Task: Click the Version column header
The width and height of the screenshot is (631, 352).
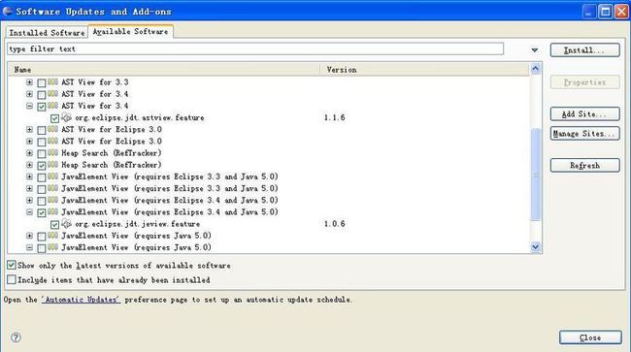Action: coord(425,70)
